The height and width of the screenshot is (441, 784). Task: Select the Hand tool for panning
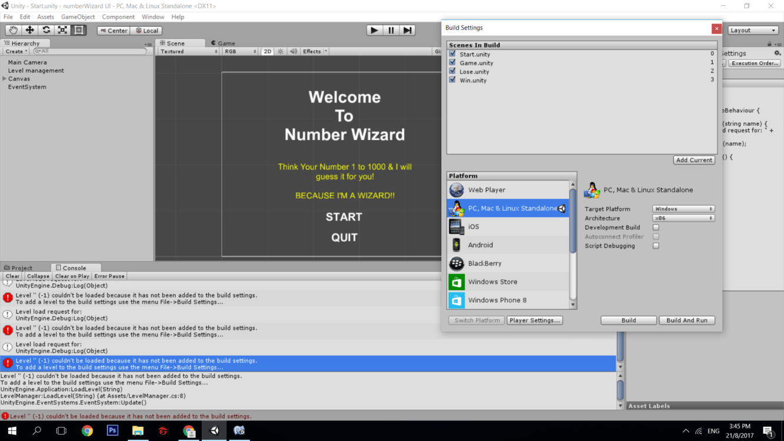13,30
